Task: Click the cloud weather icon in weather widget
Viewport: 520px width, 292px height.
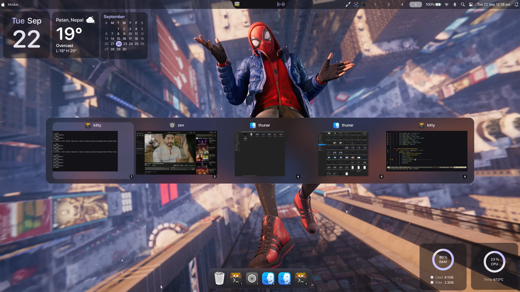Action: pos(90,20)
